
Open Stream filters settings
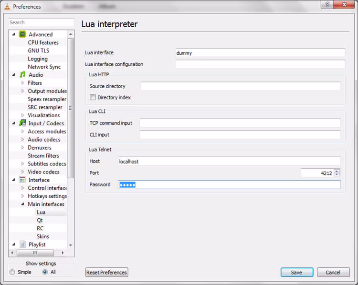pyautogui.click(x=43, y=155)
